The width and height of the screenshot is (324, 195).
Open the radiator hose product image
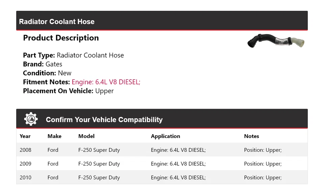(x=276, y=41)
